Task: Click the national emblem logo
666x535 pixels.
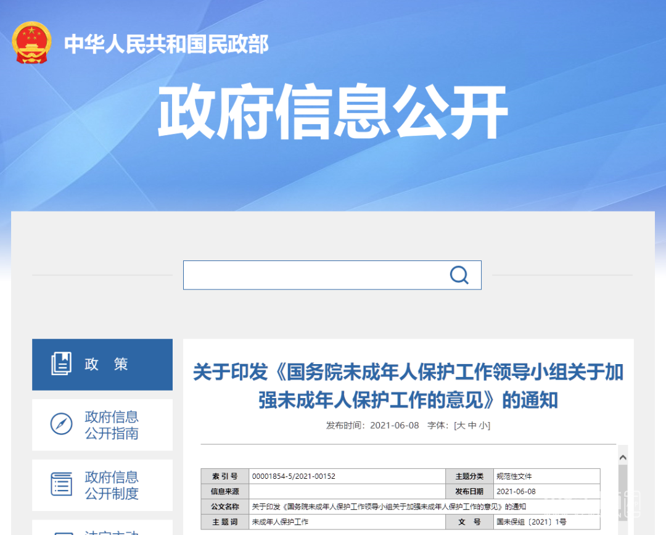Action: (32, 43)
